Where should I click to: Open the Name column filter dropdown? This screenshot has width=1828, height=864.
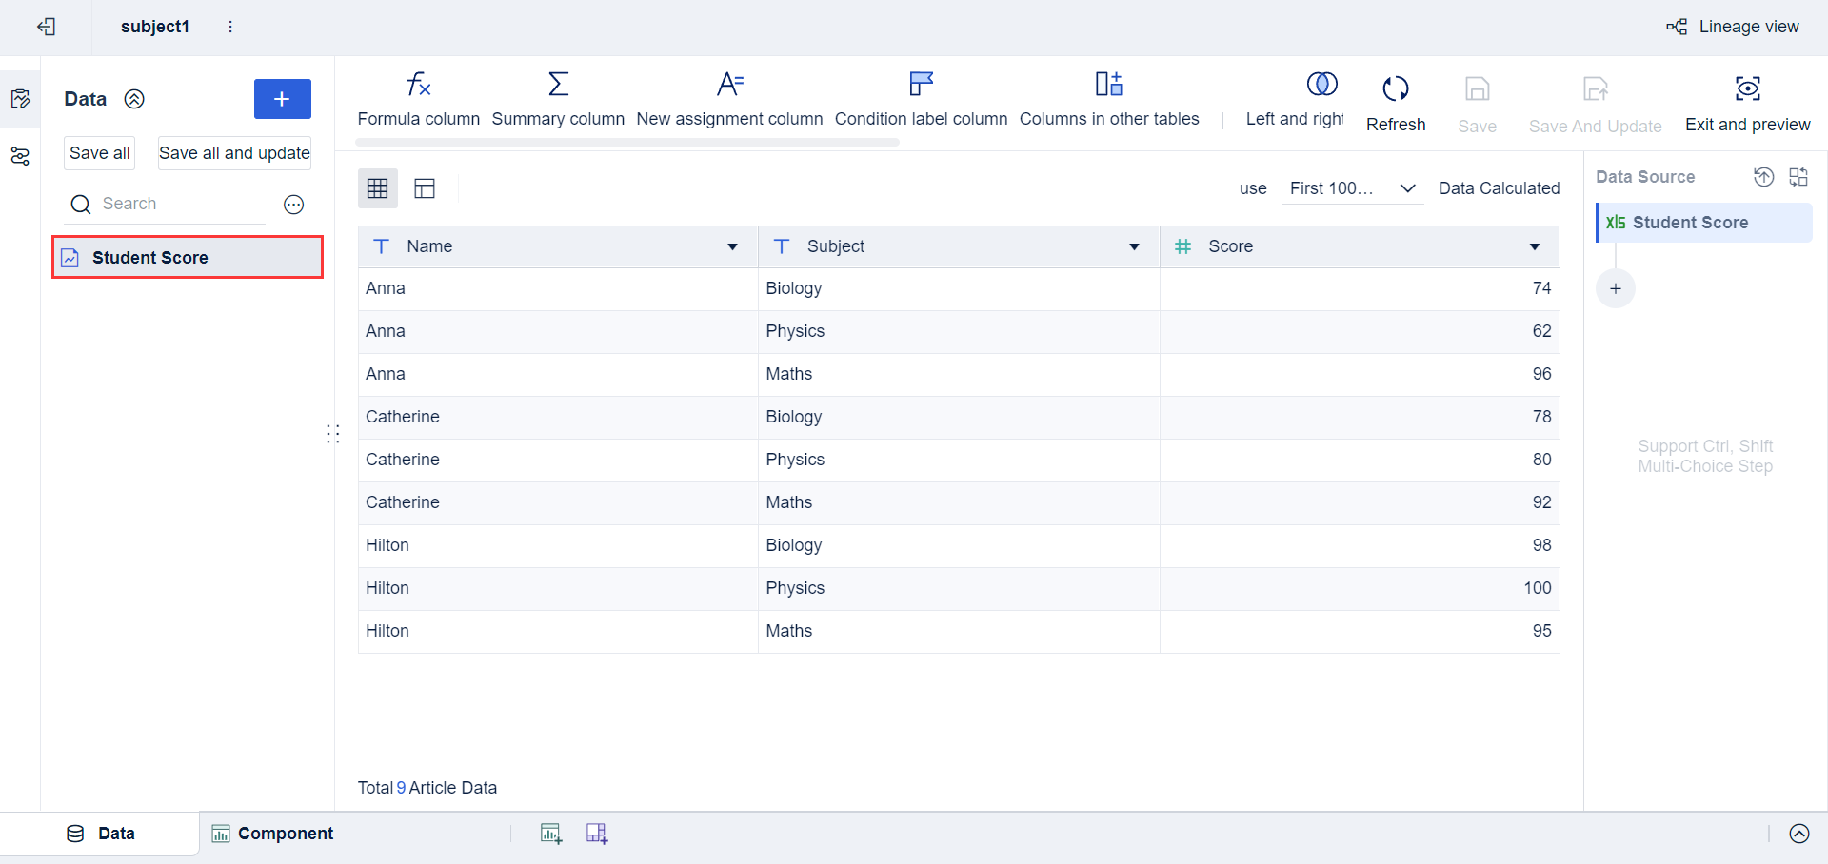point(733,246)
